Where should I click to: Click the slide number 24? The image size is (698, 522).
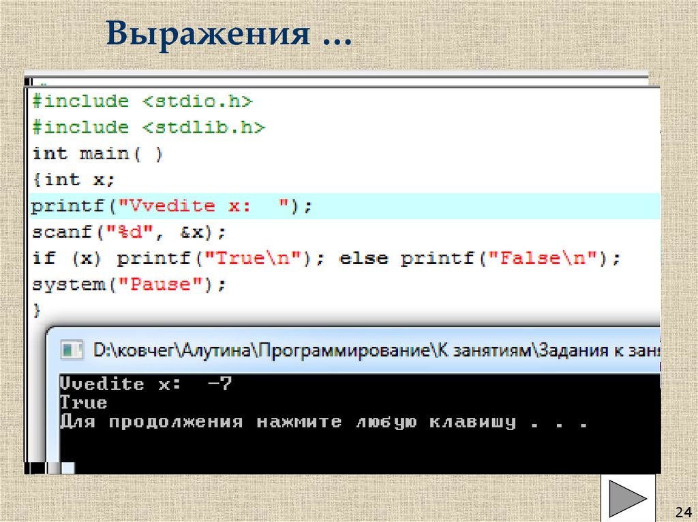[684, 510]
